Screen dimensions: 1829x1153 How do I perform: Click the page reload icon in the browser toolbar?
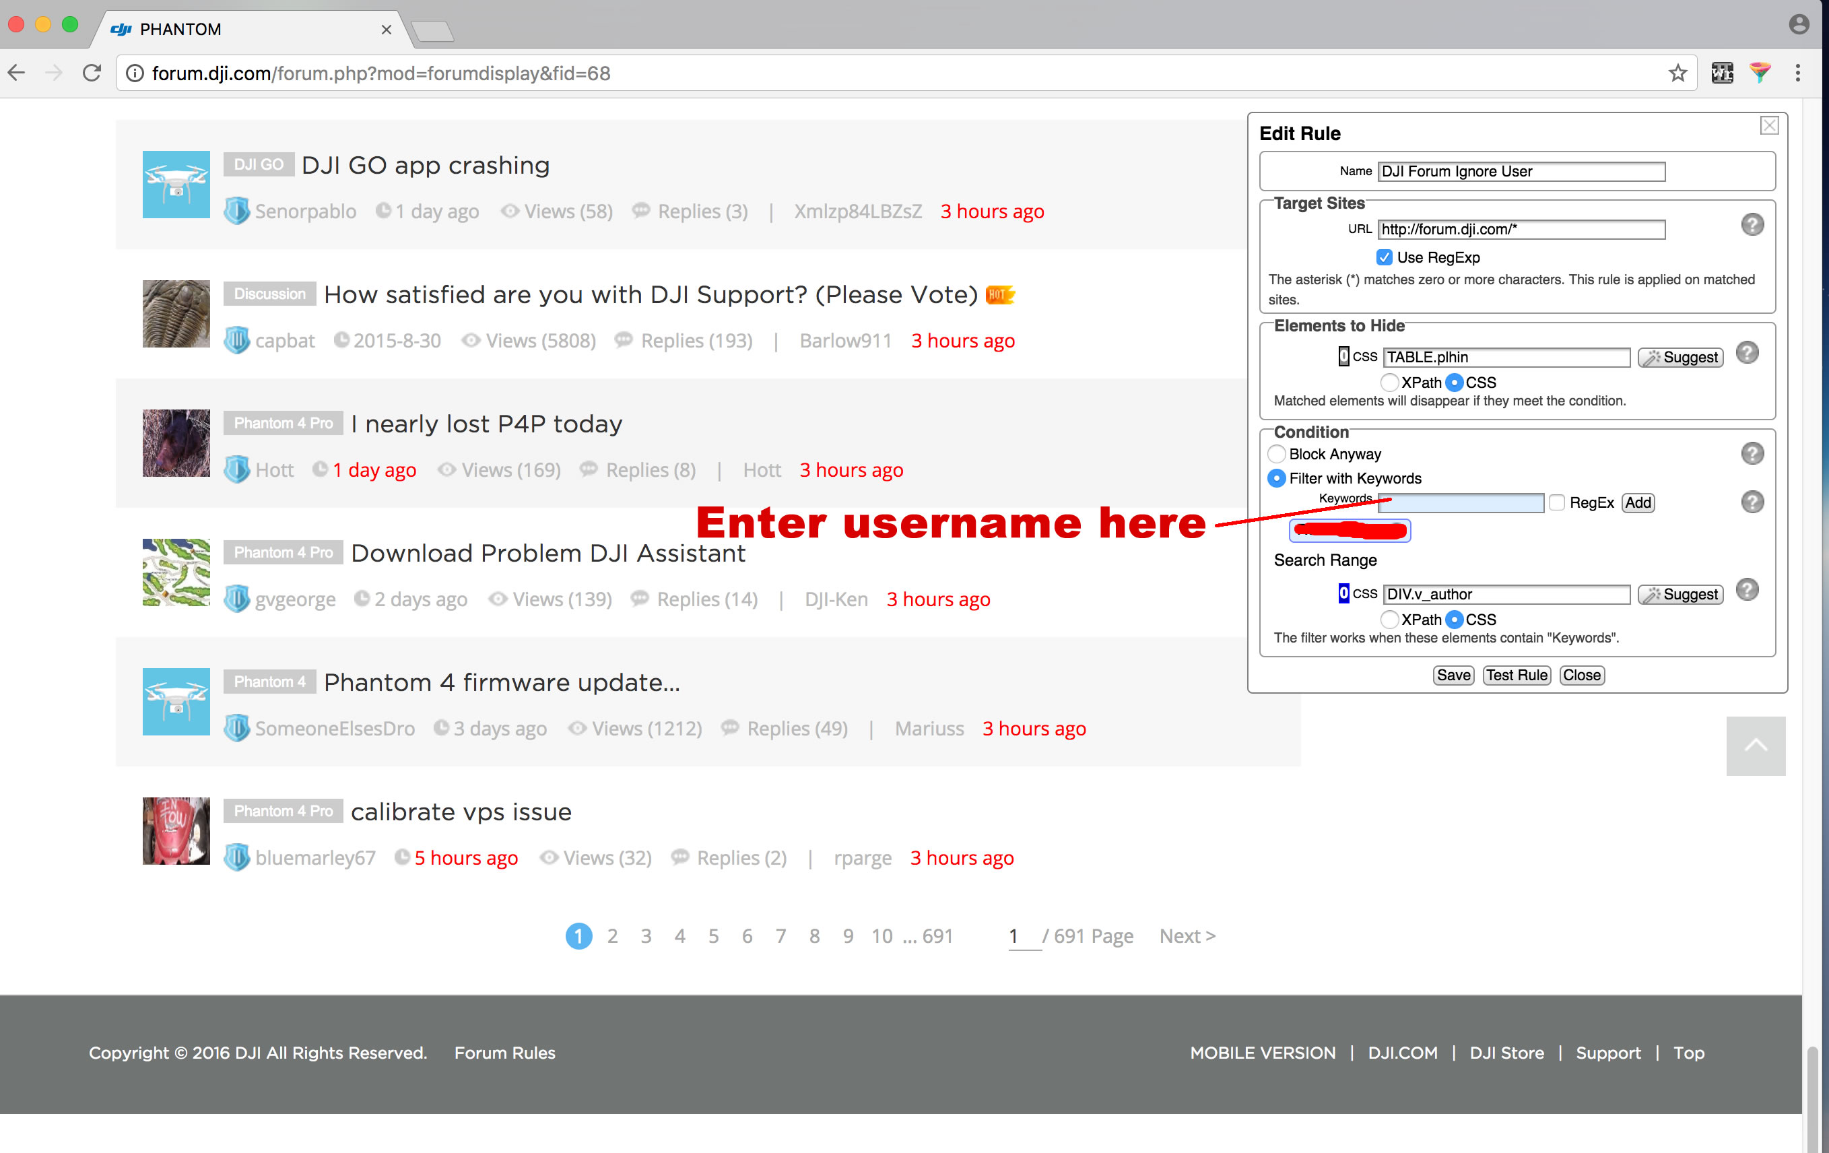pyautogui.click(x=91, y=73)
